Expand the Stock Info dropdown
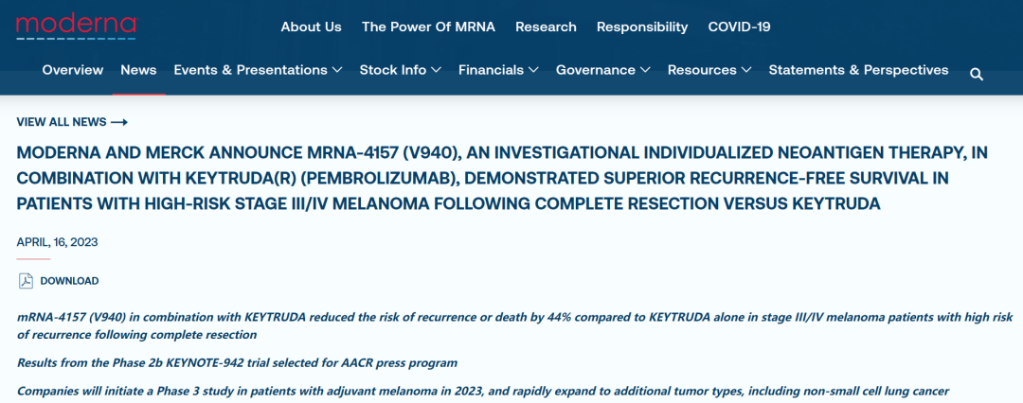This screenshot has height=403, width=1023. (400, 70)
